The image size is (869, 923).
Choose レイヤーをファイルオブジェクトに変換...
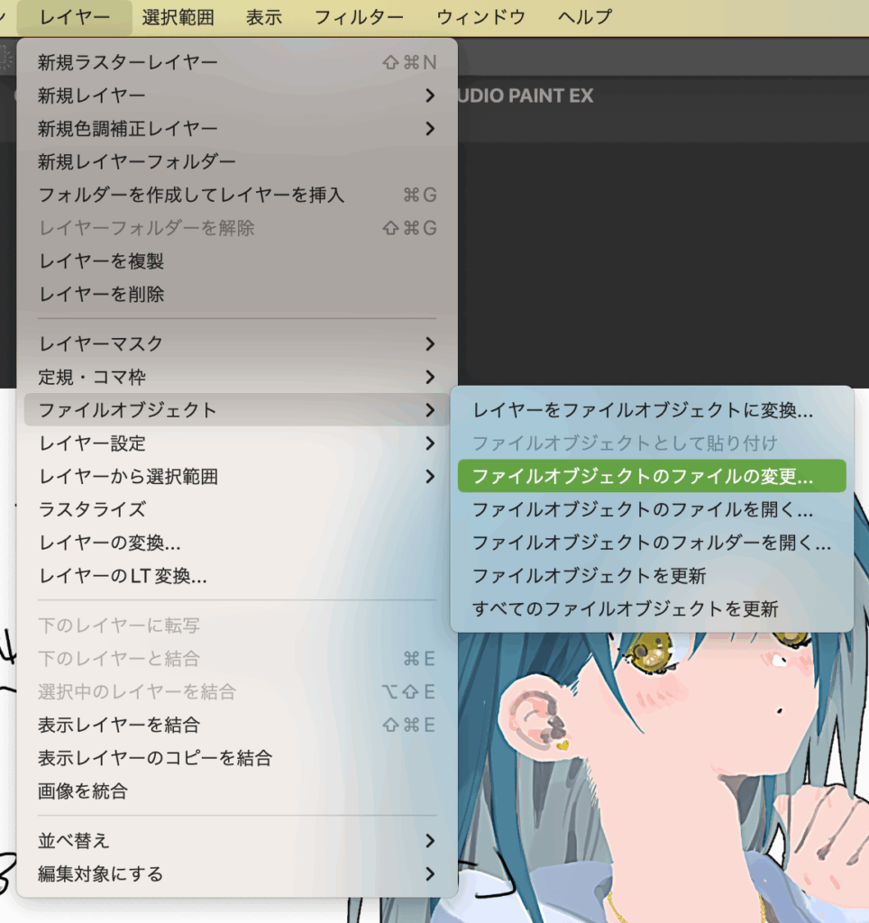(652, 410)
